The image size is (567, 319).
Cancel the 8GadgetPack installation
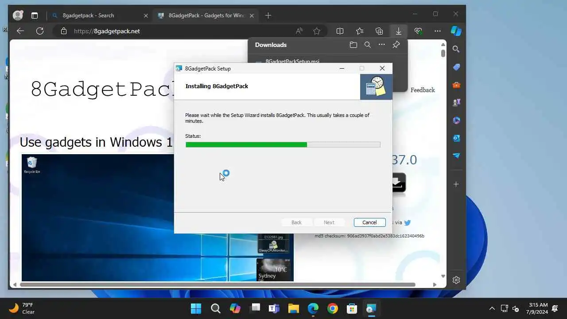point(369,222)
